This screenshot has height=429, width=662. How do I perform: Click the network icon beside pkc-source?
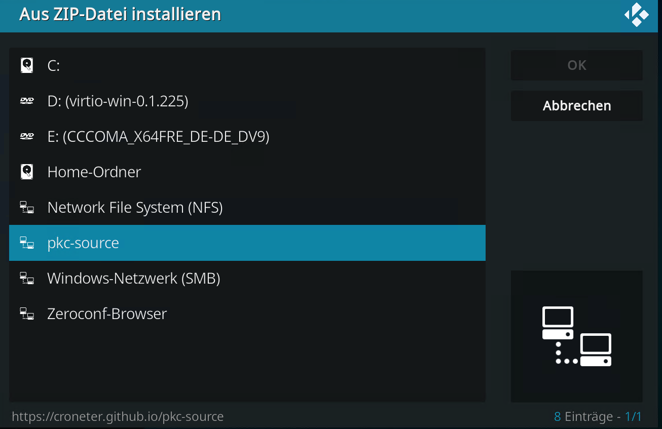[x=27, y=243]
